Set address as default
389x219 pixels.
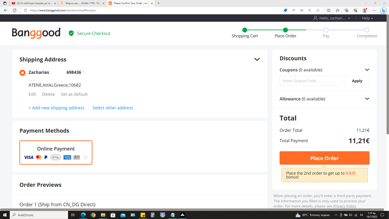[74, 94]
